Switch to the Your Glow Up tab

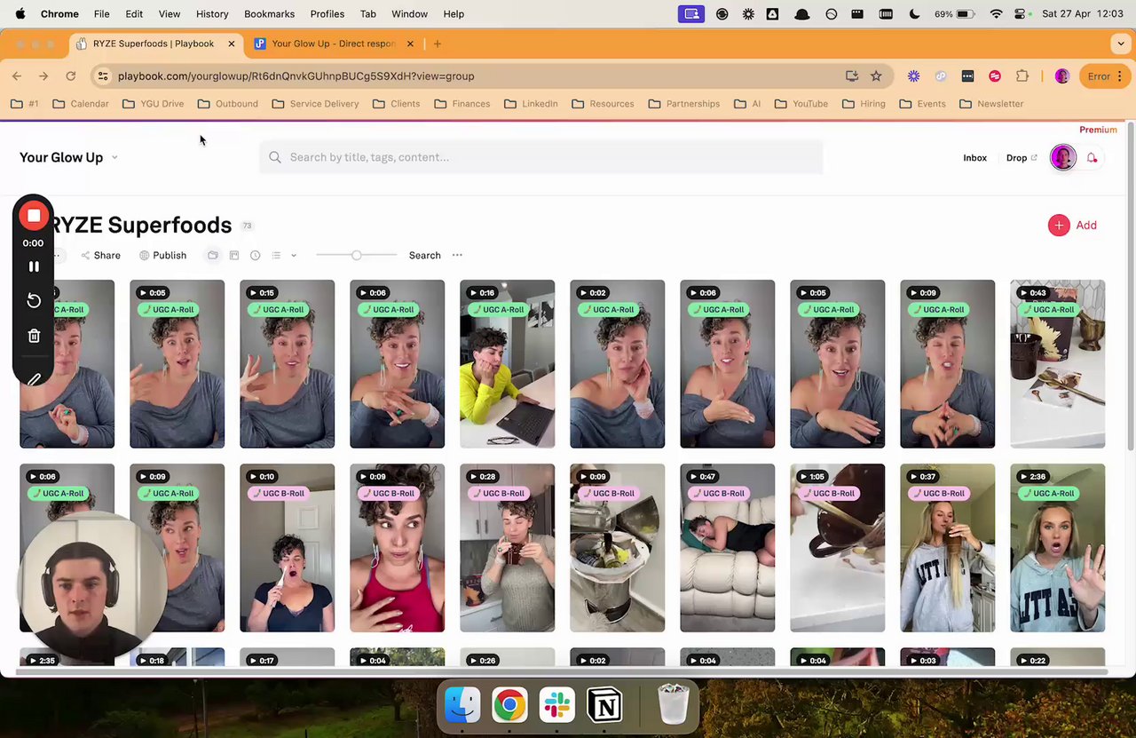point(334,44)
